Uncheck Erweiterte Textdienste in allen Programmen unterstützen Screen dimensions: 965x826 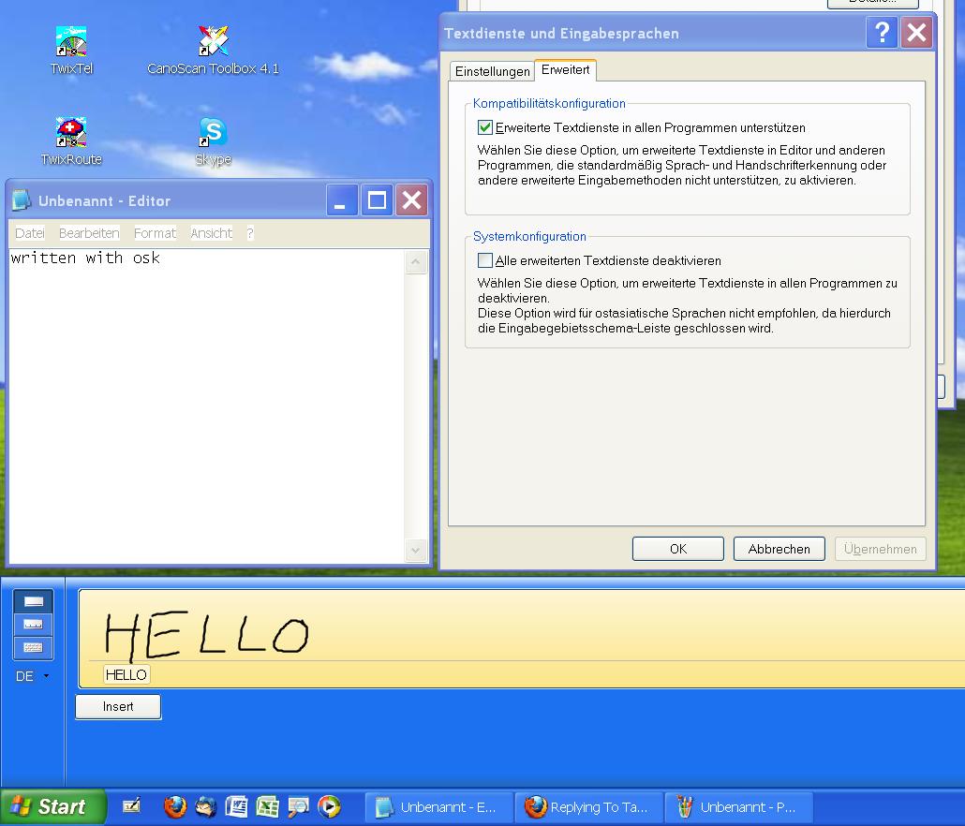[485, 127]
